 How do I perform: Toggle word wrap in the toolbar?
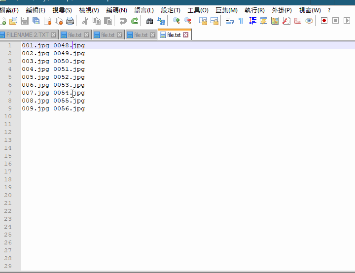click(x=229, y=21)
